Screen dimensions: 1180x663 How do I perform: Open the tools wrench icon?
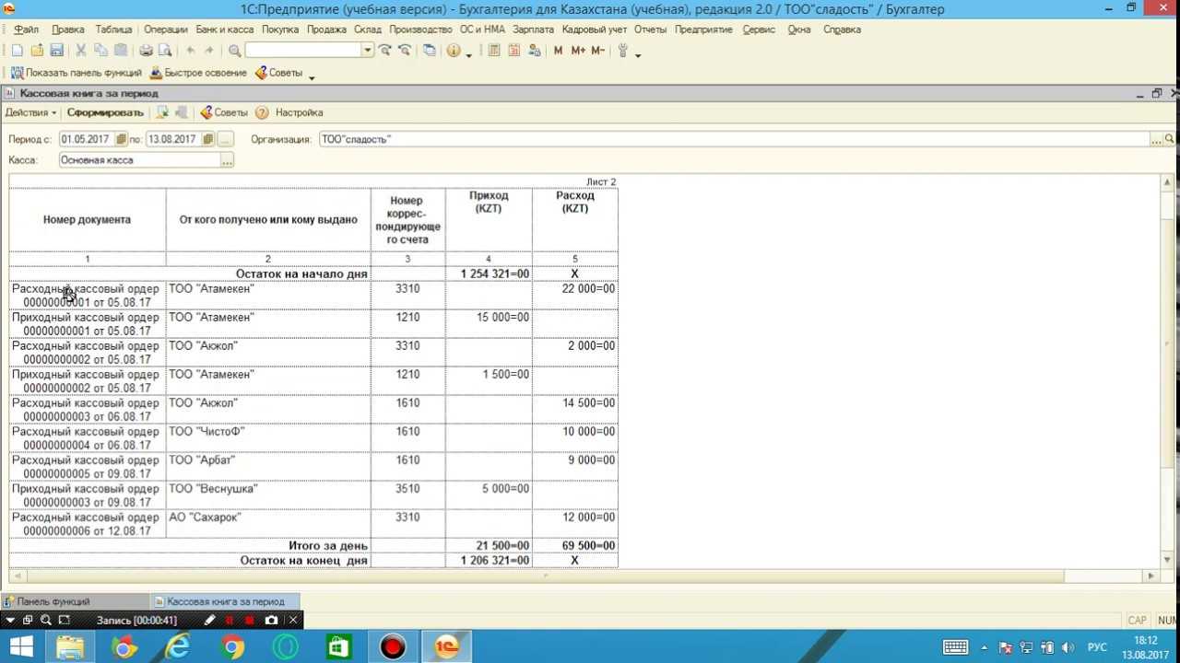pyautogui.click(x=624, y=51)
